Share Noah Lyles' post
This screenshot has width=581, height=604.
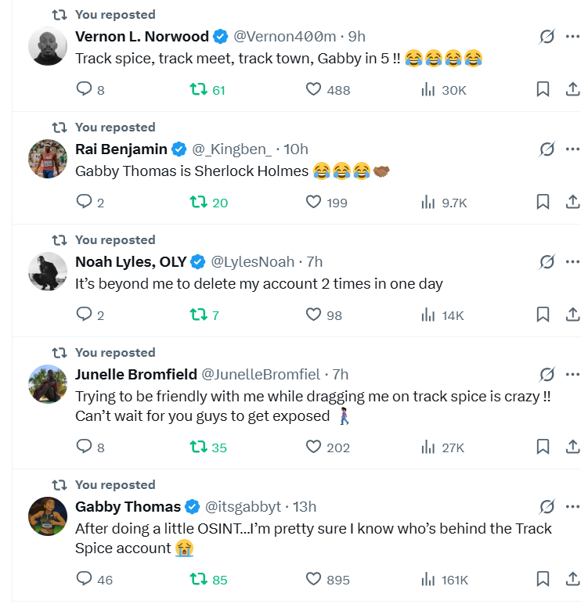click(x=572, y=315)
